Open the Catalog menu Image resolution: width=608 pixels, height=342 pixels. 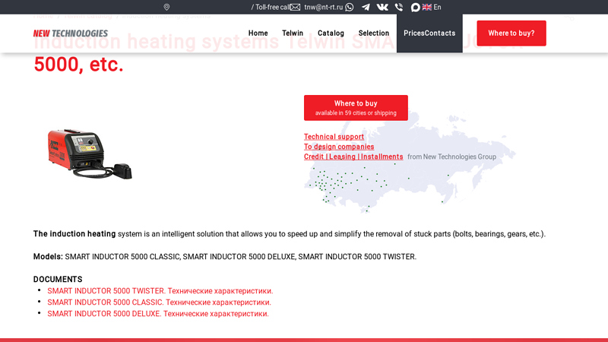[x=331, y=33]
